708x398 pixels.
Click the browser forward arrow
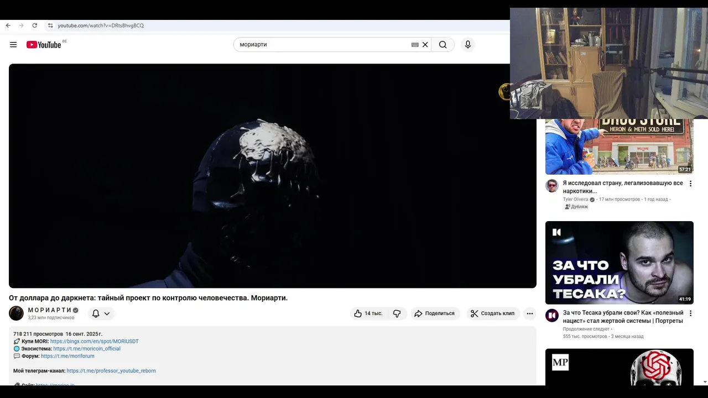tap(21, 25)
